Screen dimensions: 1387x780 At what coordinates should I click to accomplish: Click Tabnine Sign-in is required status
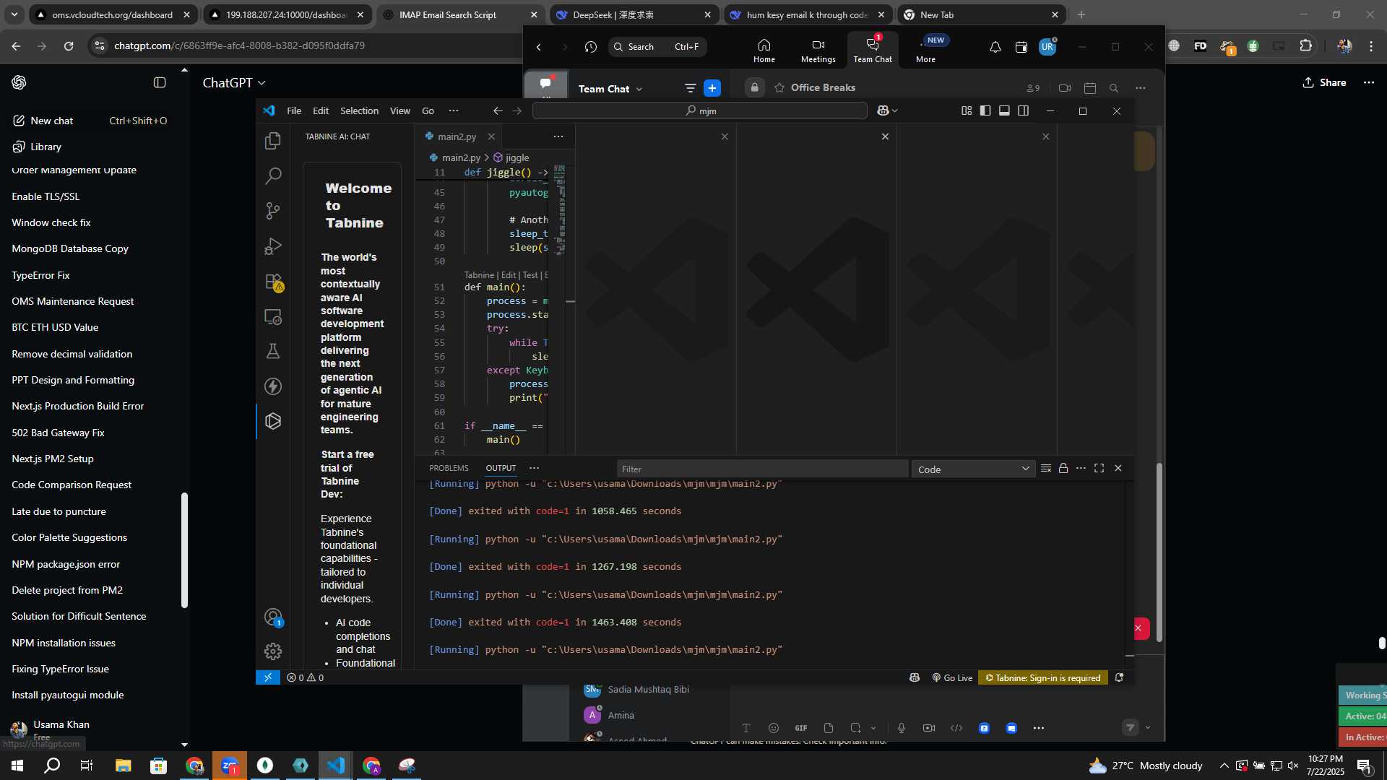click(x=1042, y=677)
